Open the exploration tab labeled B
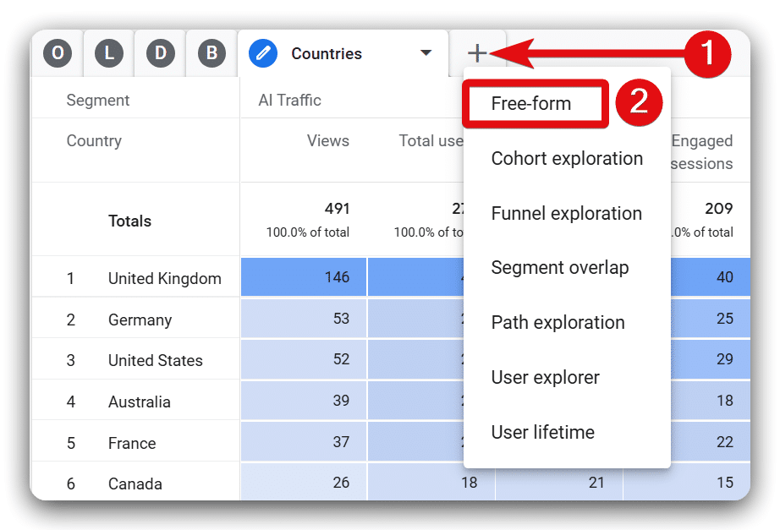780x530 pixels. pyautogui.click(x=211, y=52)
